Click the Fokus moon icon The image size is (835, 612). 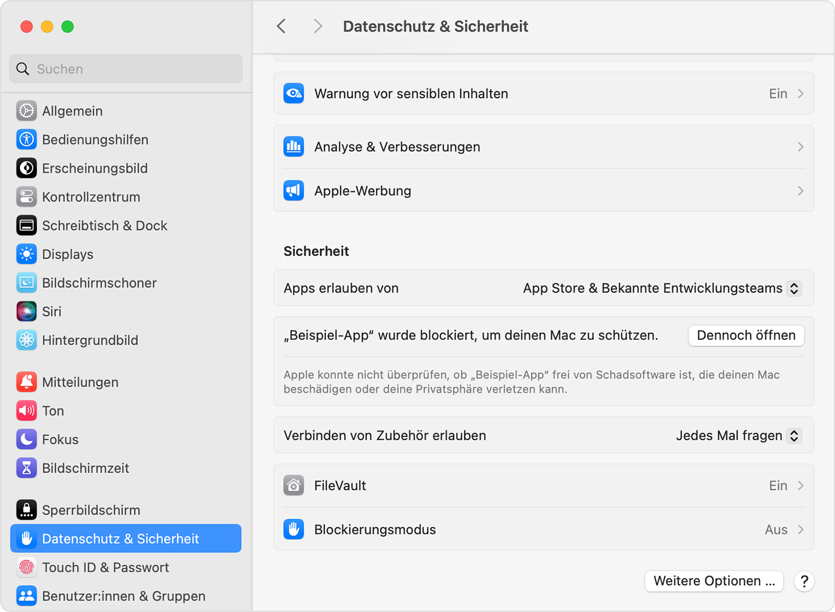pyautogui.click(x=26, y=439)
